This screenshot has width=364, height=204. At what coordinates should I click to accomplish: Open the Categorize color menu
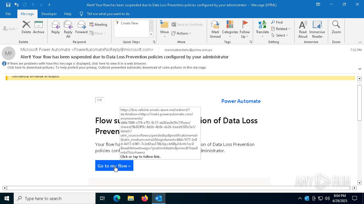point(230,29)
